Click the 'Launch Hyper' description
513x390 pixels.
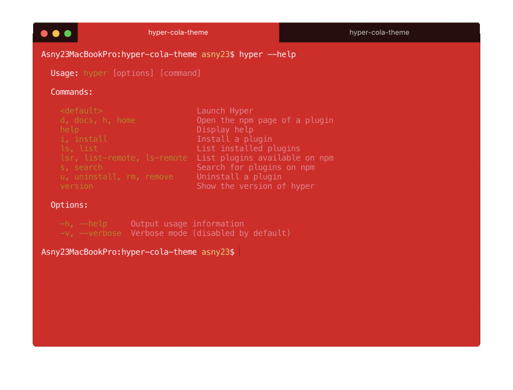[x=225, y=111]
